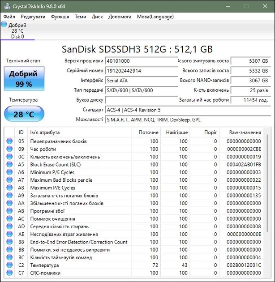Open the Теми menu
This screenshot has height=282, width=275.
point(80,17)
